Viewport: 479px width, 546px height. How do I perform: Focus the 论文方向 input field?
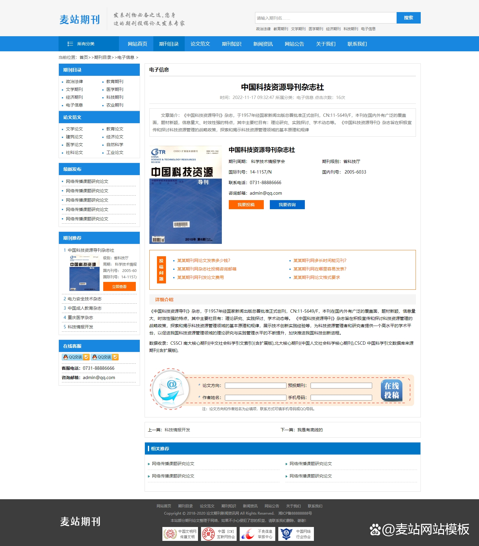click(x=256, y=385)
